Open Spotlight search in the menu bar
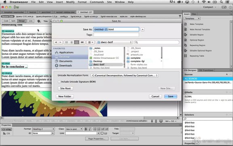The image size is (233, 146). pos(221,2)
